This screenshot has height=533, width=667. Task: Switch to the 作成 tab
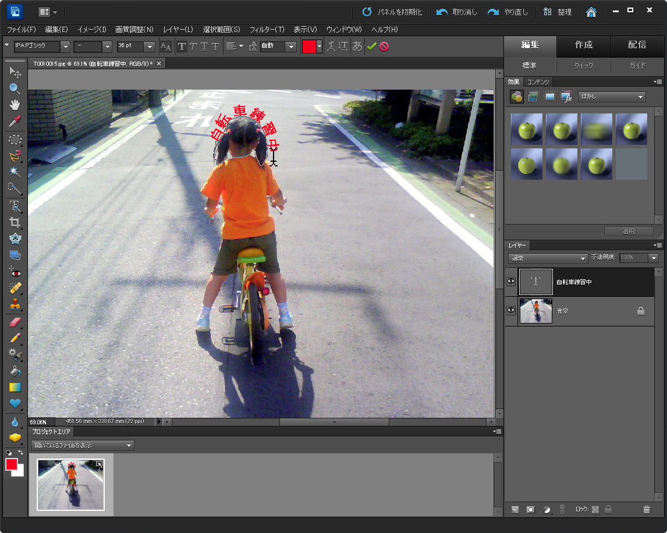pos(583,46)
